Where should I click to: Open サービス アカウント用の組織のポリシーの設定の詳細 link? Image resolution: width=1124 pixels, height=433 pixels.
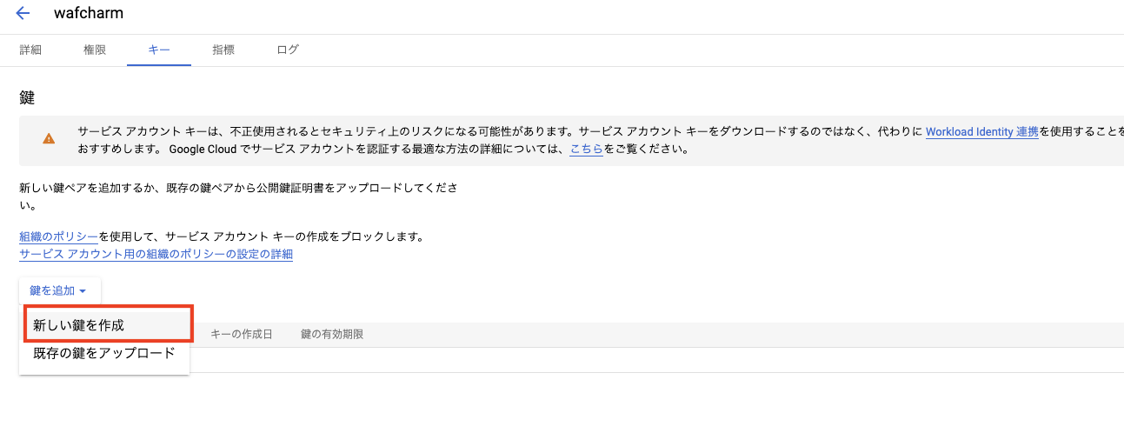[x=156, y=254]
